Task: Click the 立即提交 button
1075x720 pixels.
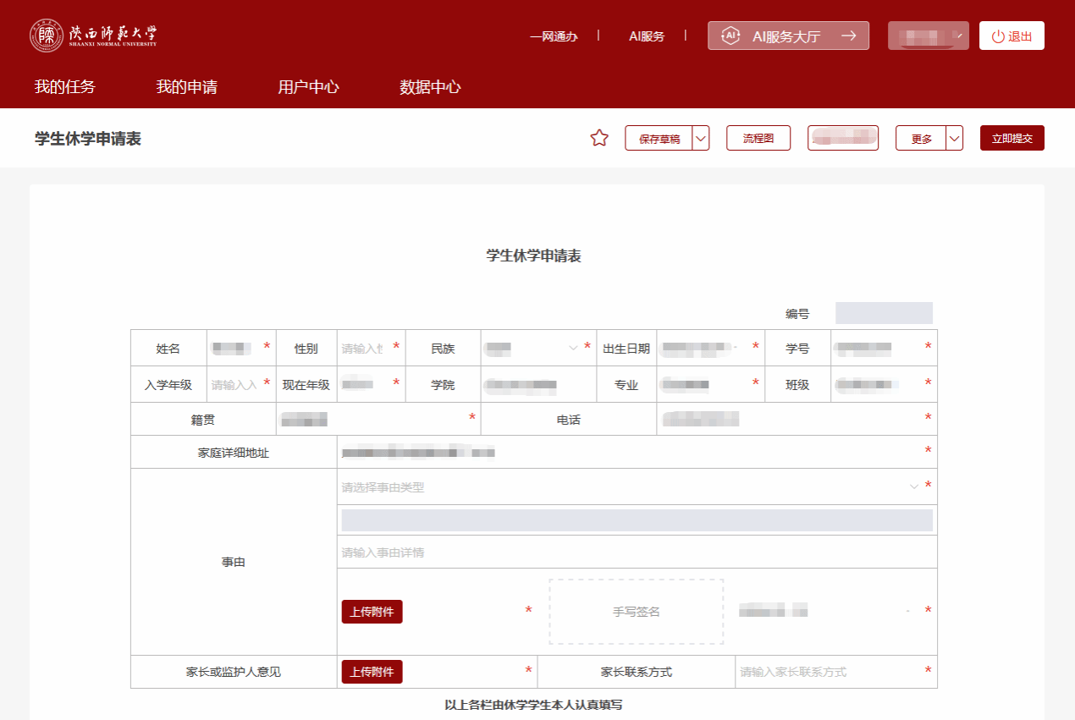Action: coord(1012,138)
